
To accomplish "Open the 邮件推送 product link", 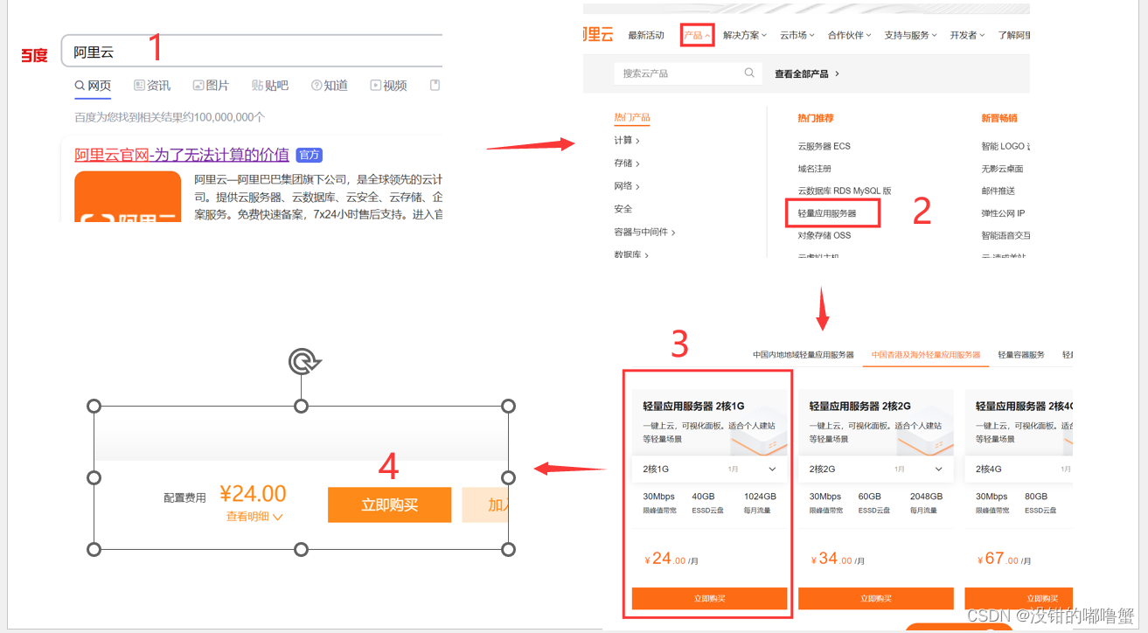I will [x=998, y=191].
